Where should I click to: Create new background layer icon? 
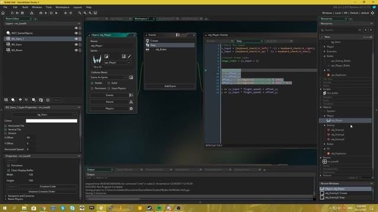pos(6,100)
